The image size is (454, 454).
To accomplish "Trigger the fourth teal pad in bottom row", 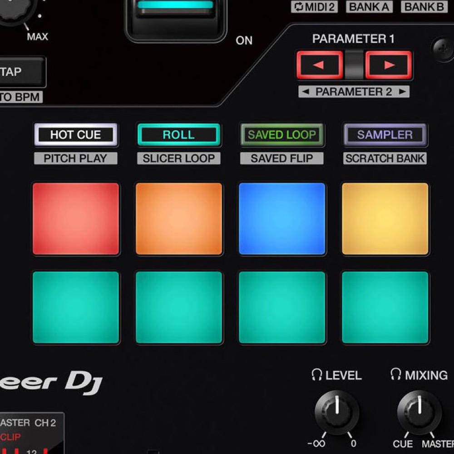I will pos(385,307).
